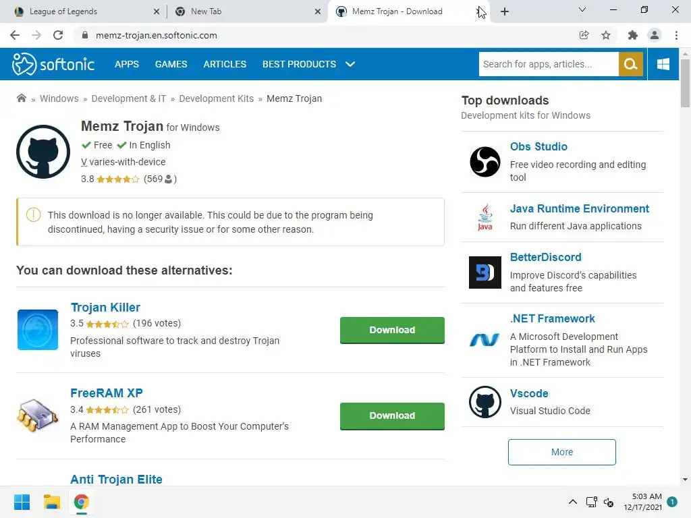Open the Anti Trojan Elite link
Image resolution: width=691 pixels, height=518 pixels.
pos(116,480)
